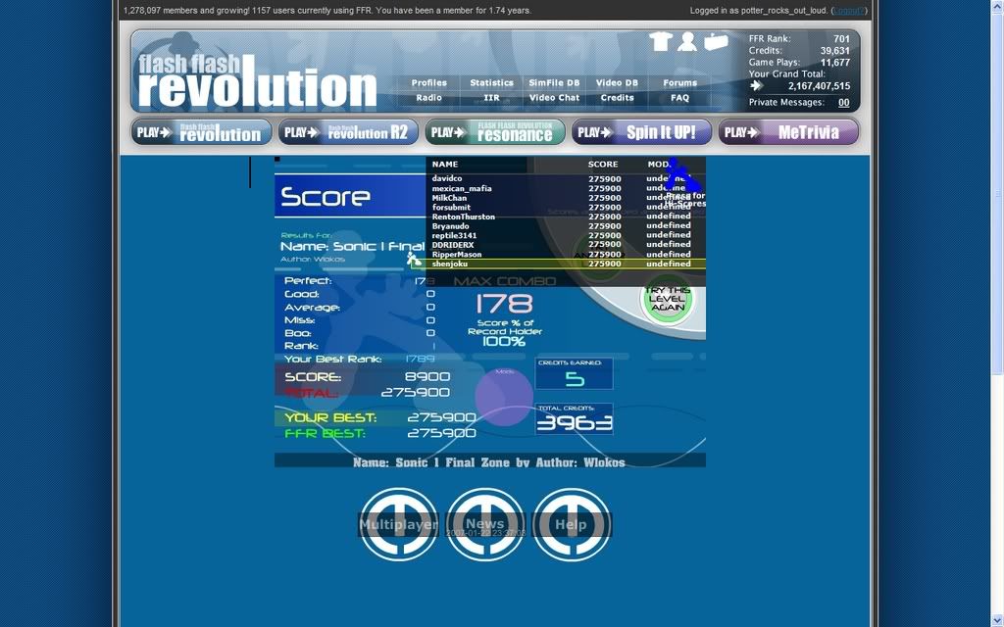
Task: Play the MeTrivia game
Action: tap(788, 132)
